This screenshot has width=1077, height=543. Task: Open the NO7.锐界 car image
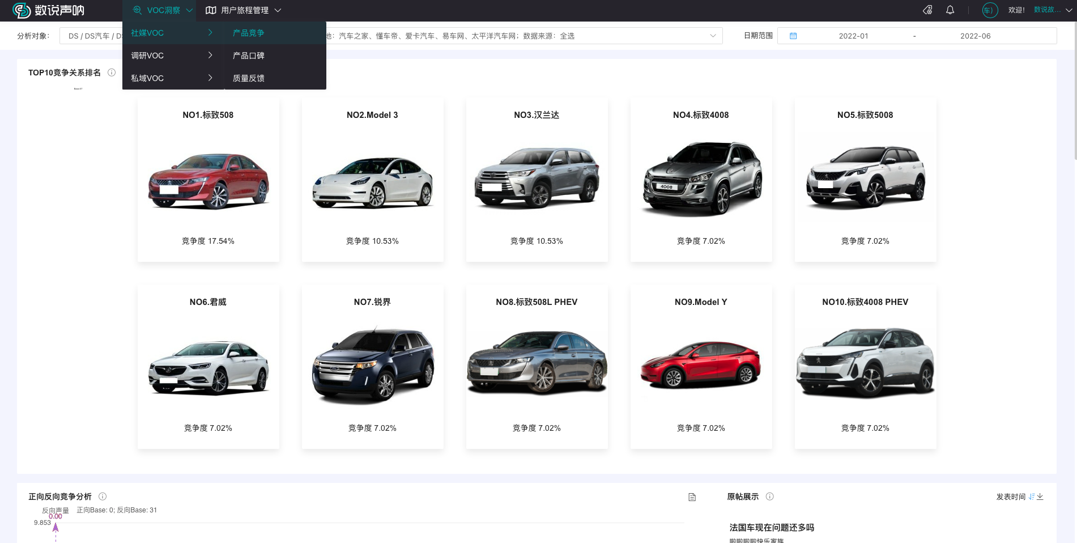[x=373, y=366]
